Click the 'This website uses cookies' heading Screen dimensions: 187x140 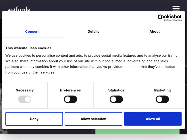(28, 48)
